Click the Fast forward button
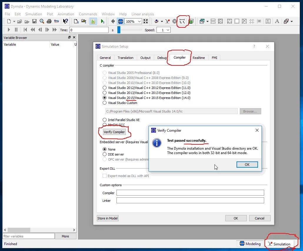Viewport: 303px width, 251px height. [x=55, y=30]
